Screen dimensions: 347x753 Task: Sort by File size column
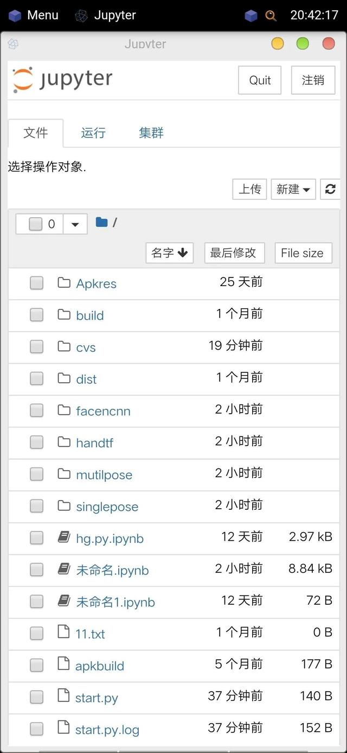click(302, 253)
